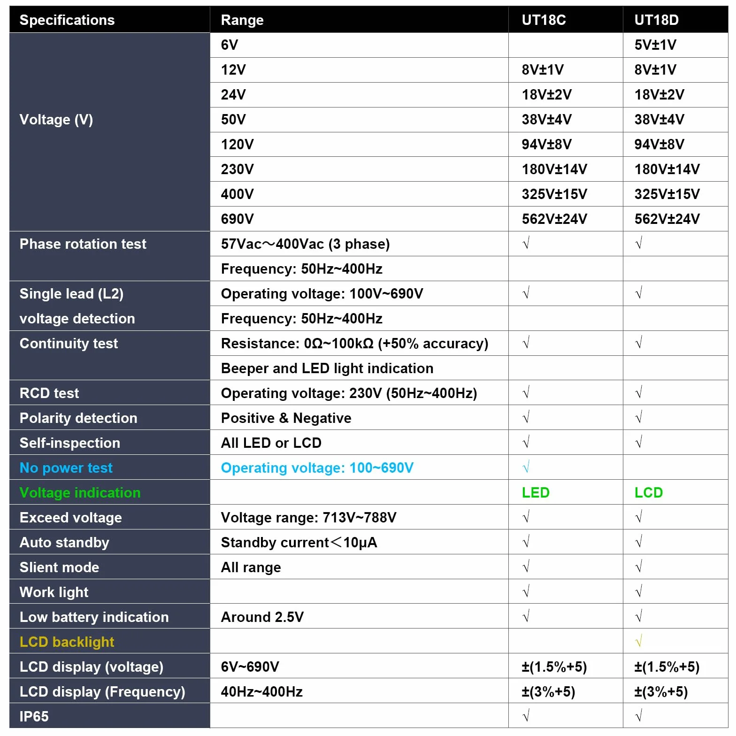Image resolution: width=736 pixels, height=736 pixels.
Task: Select the "Self-inspection" label
Action: [70, 443]
